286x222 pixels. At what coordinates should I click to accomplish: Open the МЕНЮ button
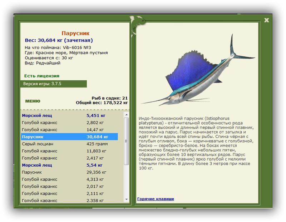33,101
